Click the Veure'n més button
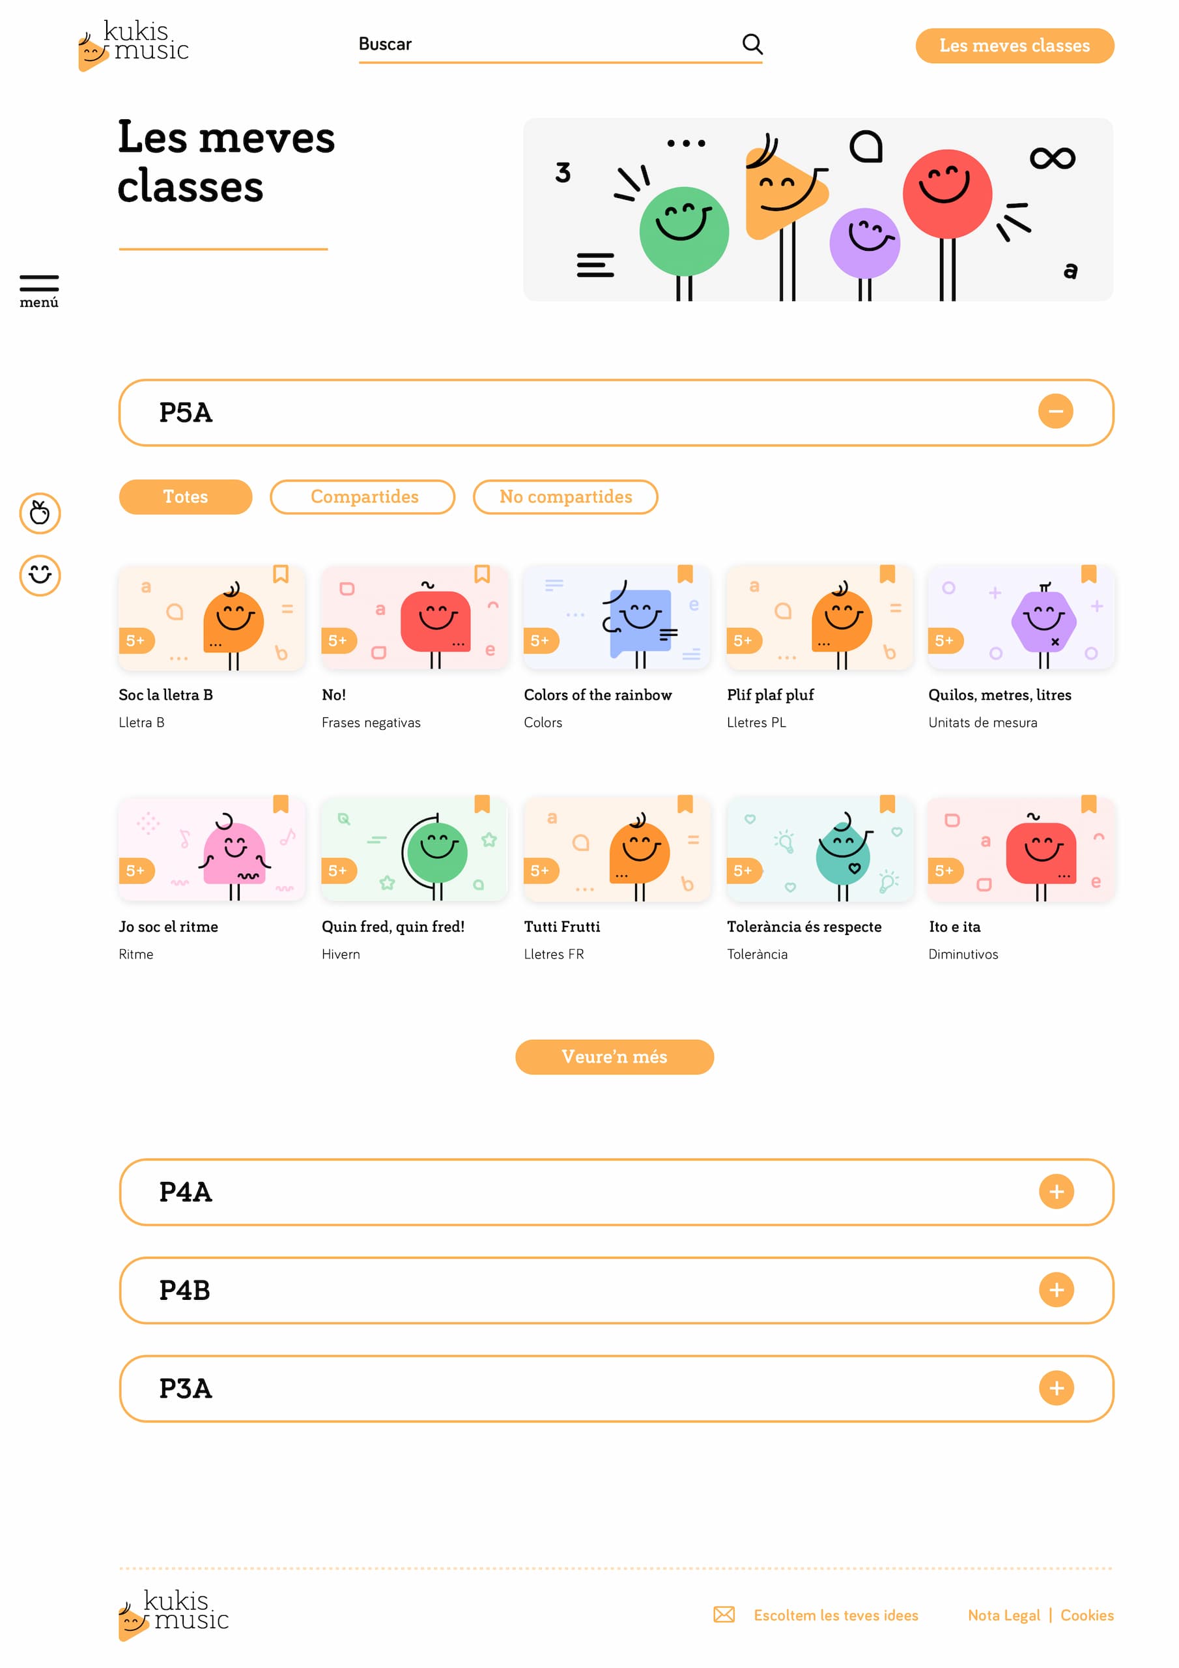 (x=614, y=1056)
